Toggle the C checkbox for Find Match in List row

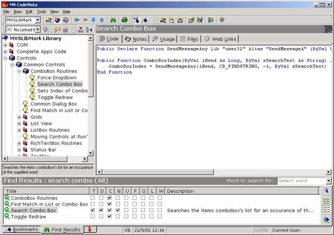click(x=110, y=204)
